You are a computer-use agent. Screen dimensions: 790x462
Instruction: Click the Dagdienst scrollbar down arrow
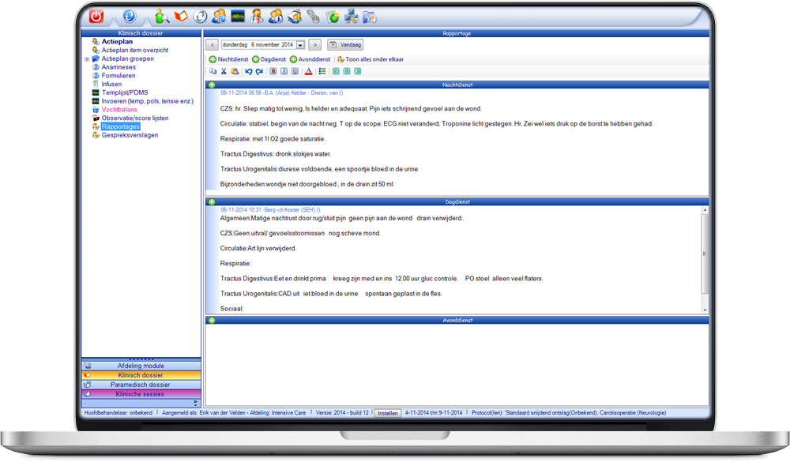point(705,310)
